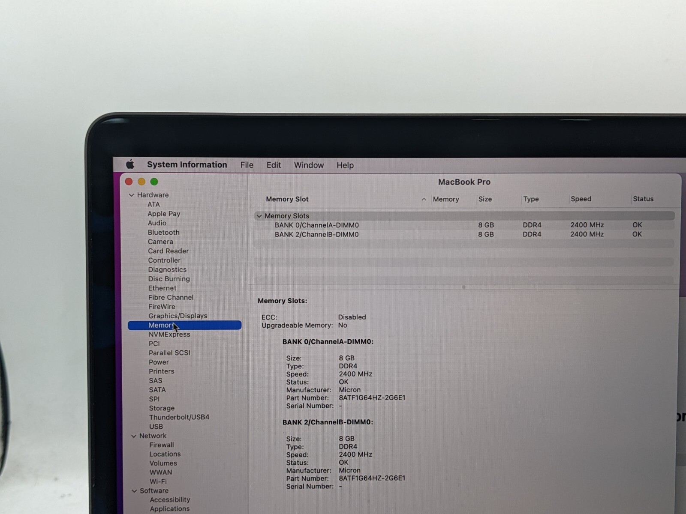Select Audio in the sidebar
The image size is (686, 514).
157,223
